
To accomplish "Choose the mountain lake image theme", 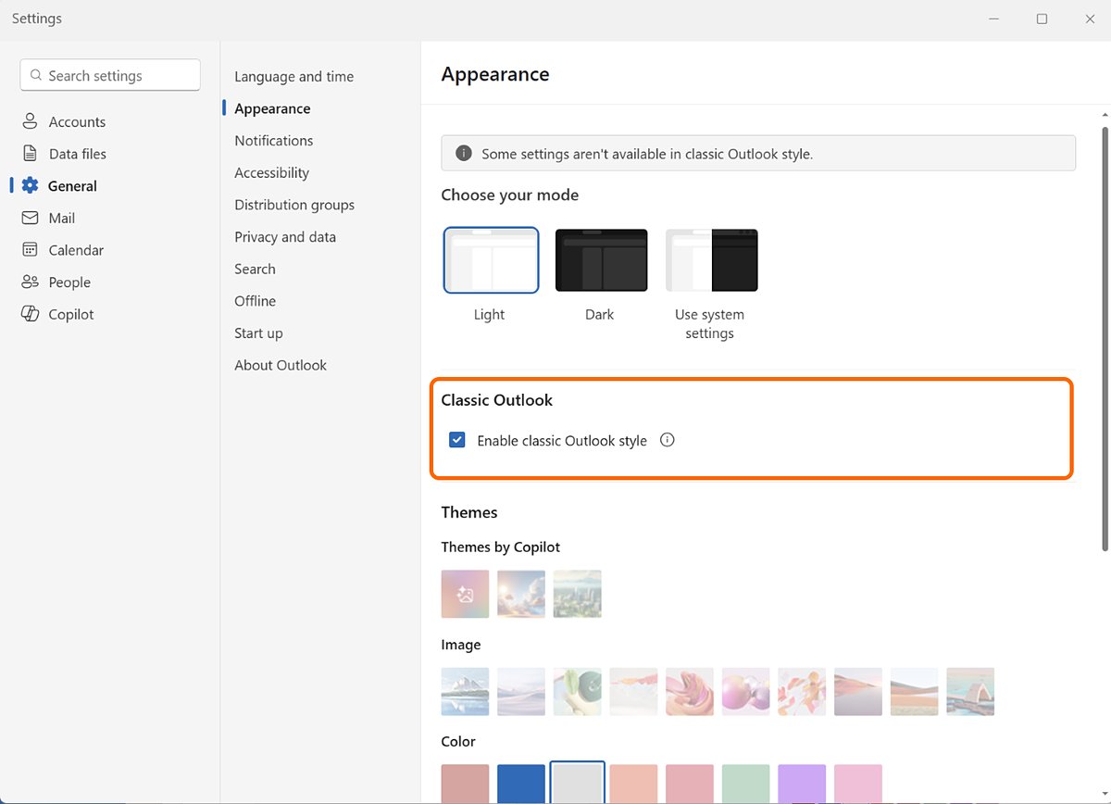I will click(x=465, y=692).
